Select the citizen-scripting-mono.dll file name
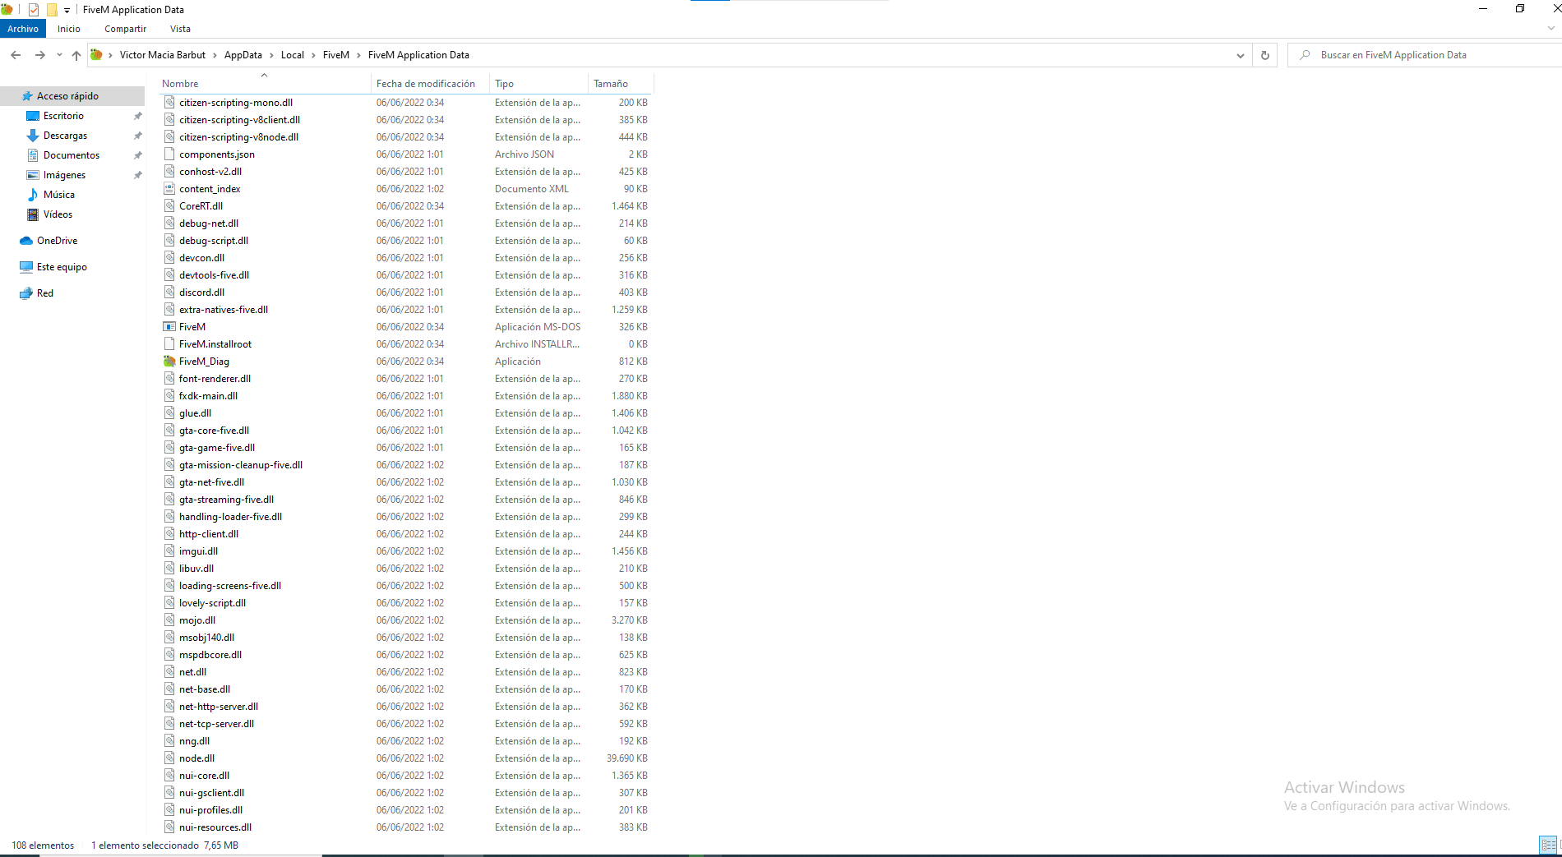Screen dimensions: 1562x857 (236, 103)
